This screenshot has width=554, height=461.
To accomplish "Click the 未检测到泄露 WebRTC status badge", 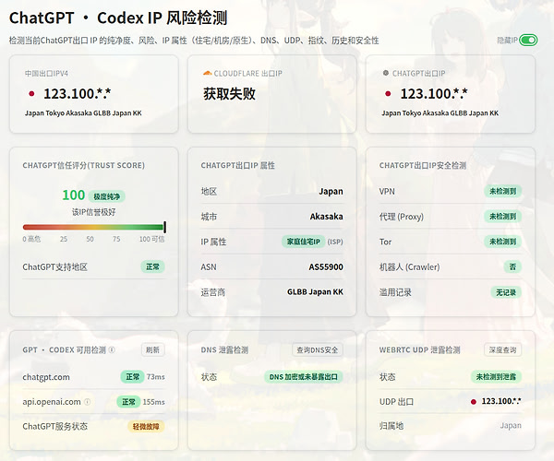I will tap(496, 377).
